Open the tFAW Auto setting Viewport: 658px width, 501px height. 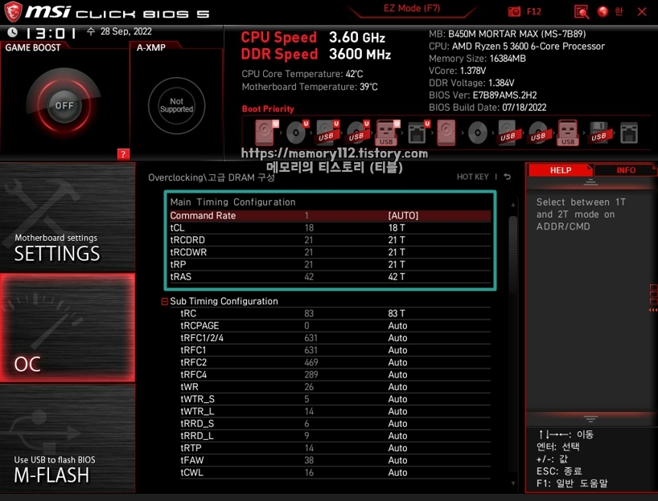397,460
